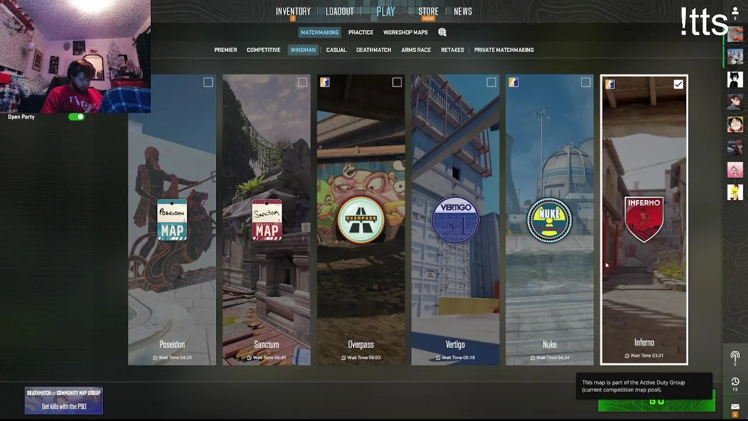This screenshot has width=748, height=421.
Task: Check the Nuke map checkbox
Action: coord(586,82)
